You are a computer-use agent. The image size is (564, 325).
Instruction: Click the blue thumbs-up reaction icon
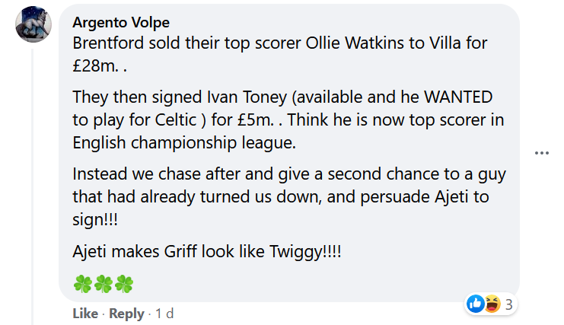(476, 304)
